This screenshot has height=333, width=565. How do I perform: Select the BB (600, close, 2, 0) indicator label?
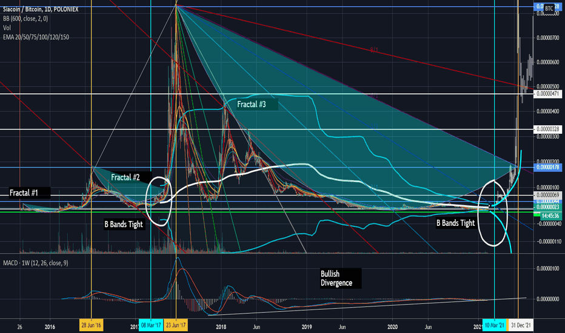pos(25,19)
